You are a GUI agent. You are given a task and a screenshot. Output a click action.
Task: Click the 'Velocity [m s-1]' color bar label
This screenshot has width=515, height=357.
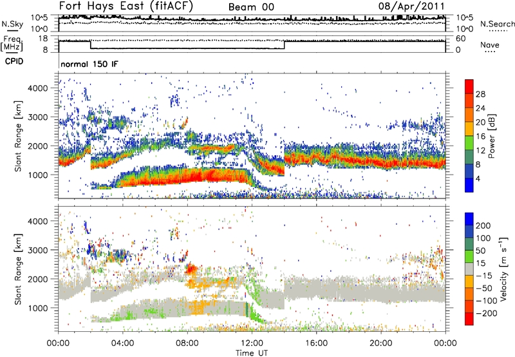(503, 269)
